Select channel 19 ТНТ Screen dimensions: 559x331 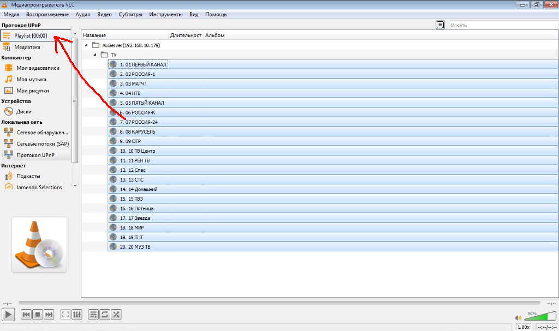[x=333, y=237]
